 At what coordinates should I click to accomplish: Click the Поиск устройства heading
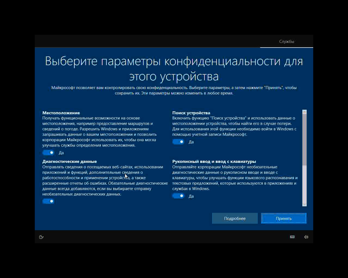pyautogui.click(x=191, y=113)
